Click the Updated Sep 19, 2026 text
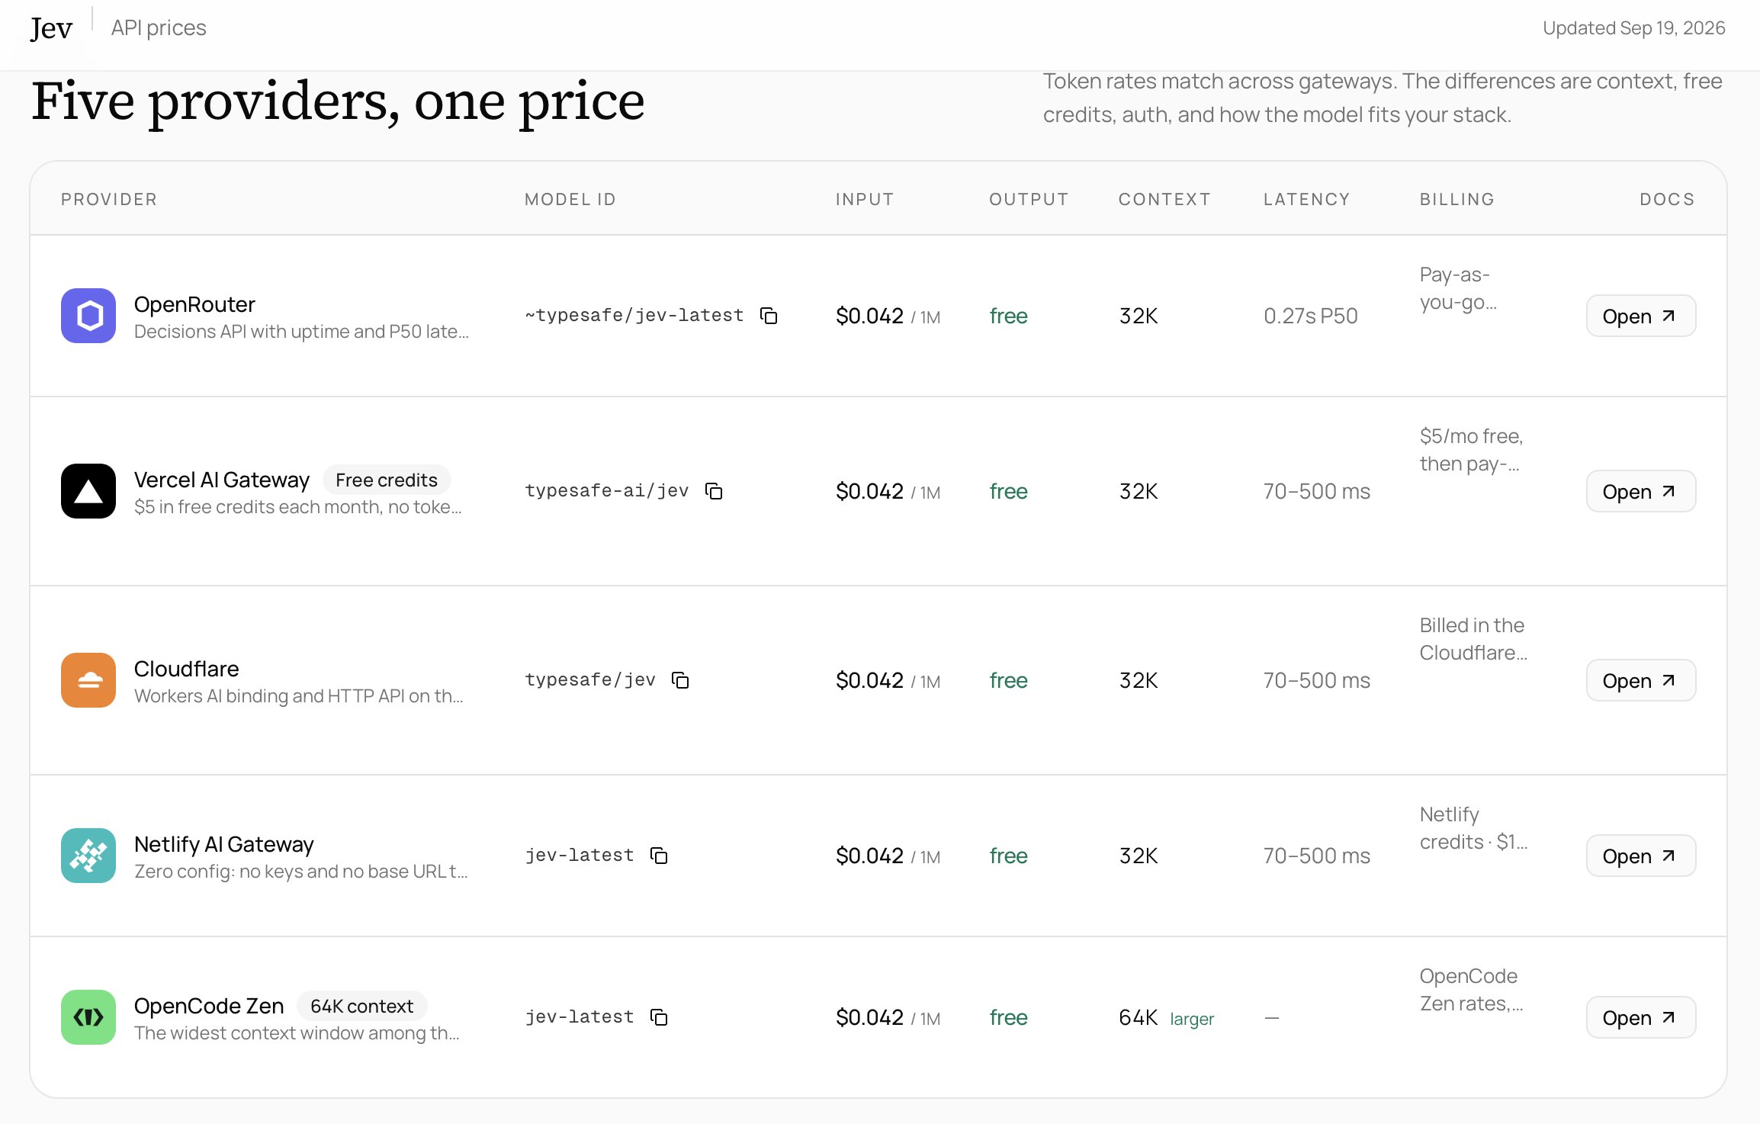The height and width of the screenshot is (1124, 1760). coord(1634,28)
